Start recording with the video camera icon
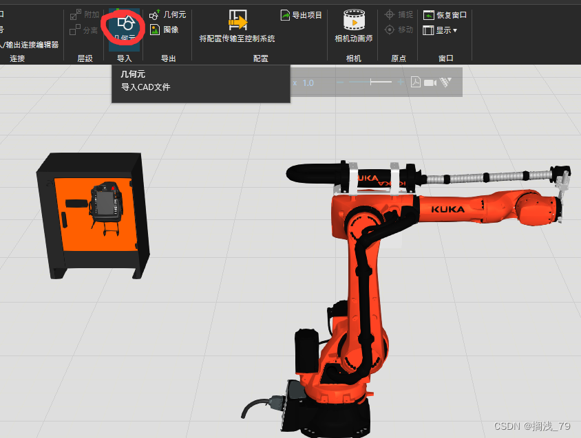581x438 pixels. [x=430, y=81]
